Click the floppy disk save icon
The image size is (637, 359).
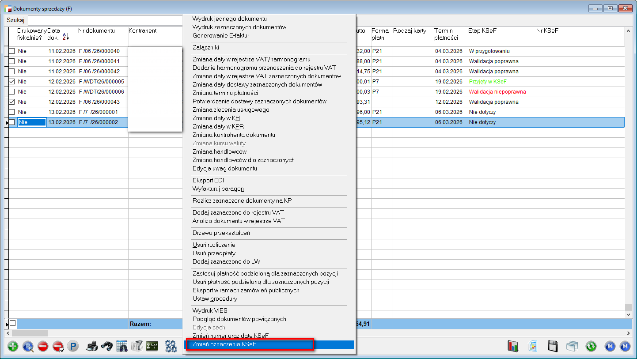coord(553,346)
